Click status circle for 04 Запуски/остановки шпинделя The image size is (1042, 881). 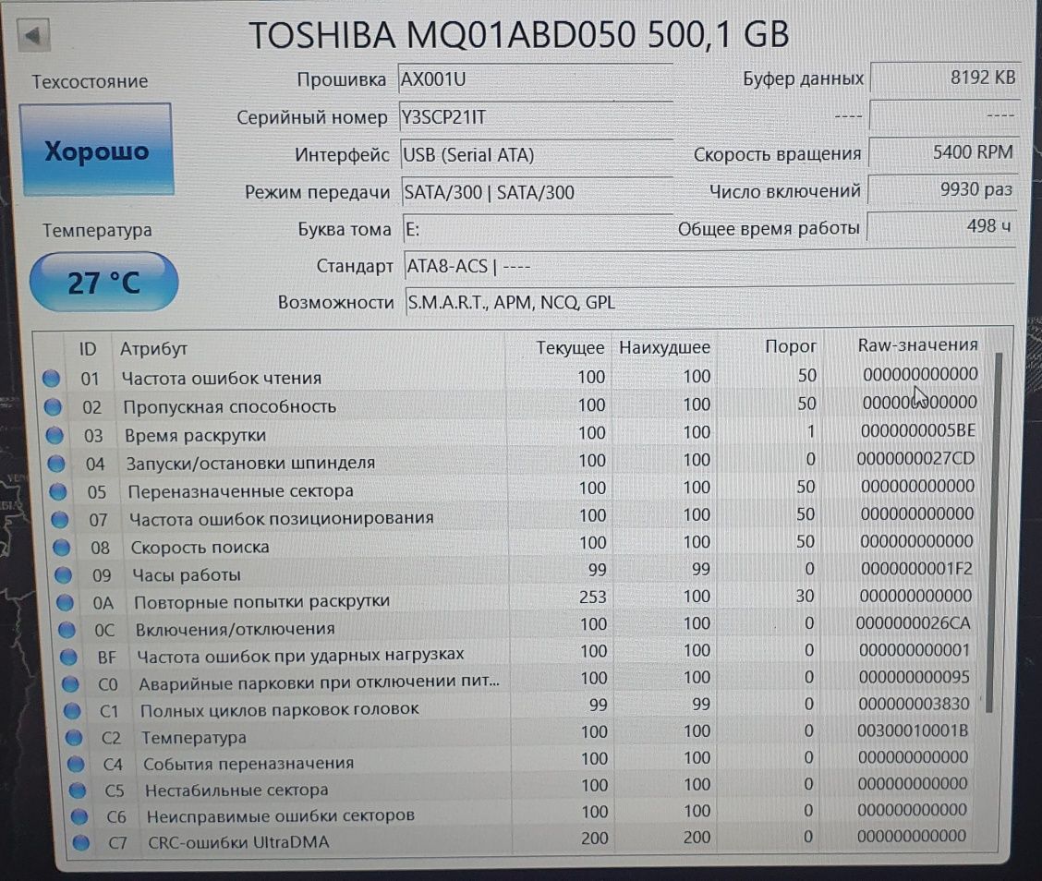click(56, 463)
